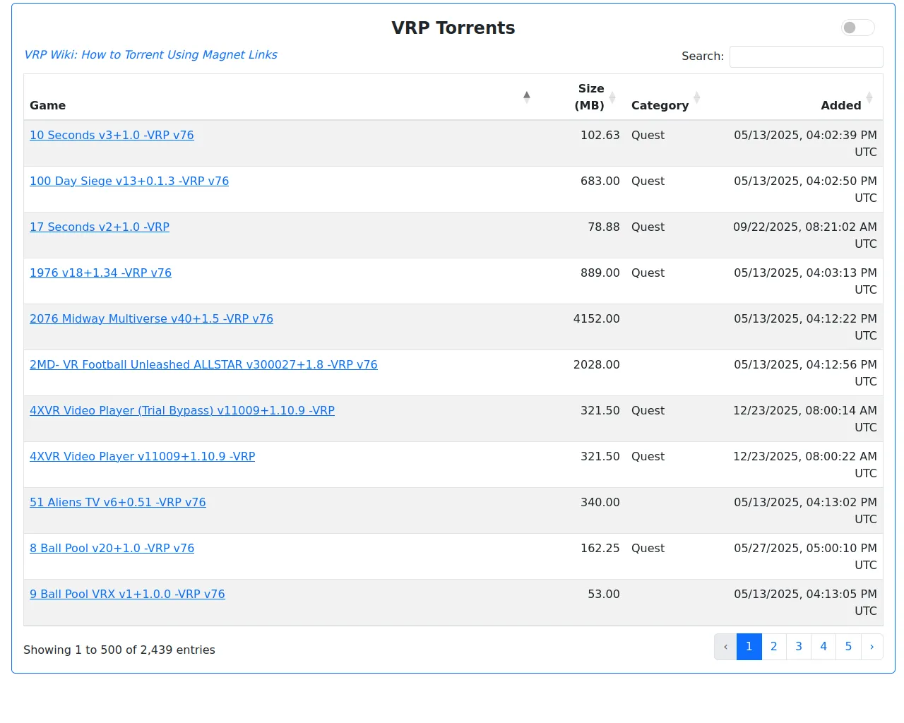Go to next page arrow
The width and height of the screenshot is (904, 723).
[x=872, y=647]
